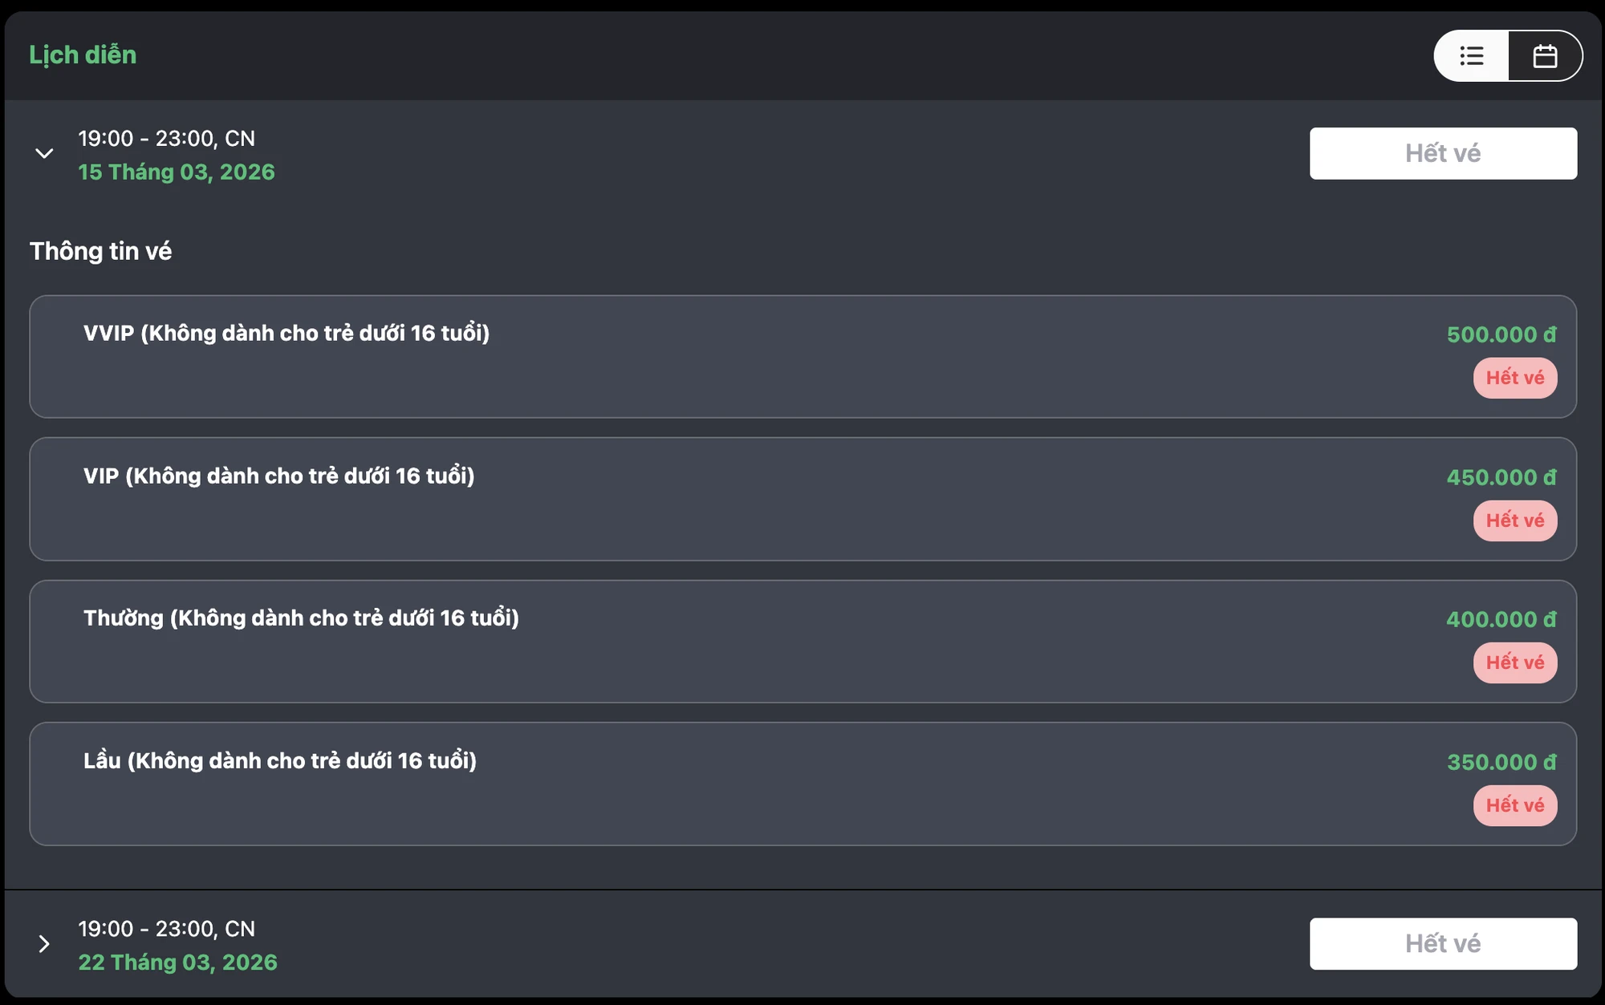Click the 500.000 đ price
The width and height of the screenshot is (1605, 1005).
tap(1501, 334)
